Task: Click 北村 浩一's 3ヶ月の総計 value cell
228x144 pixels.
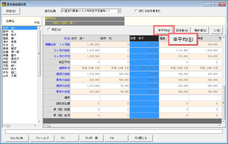Action: click(x=85, y=50)
